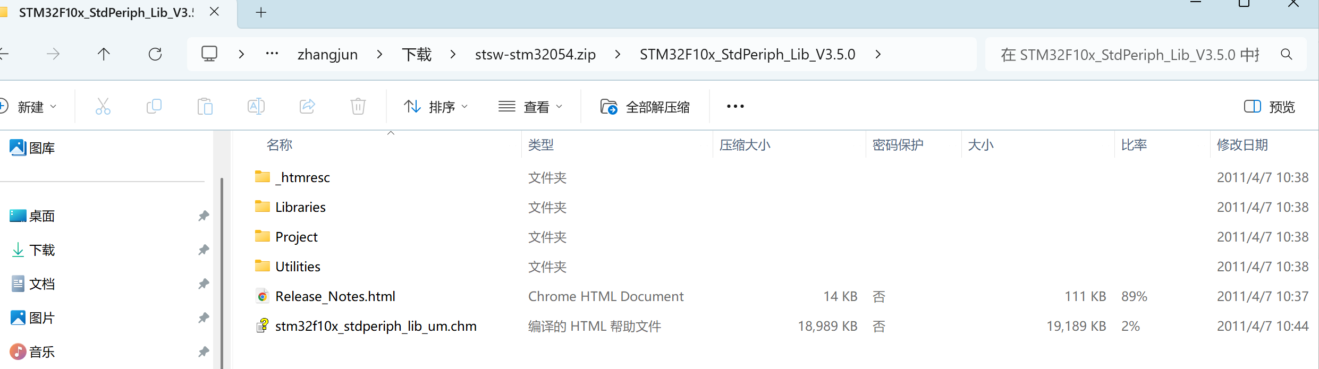Viewport: 1319px width, 369px height.
Task: Select the Libraries folder
Action: point(300,207)
